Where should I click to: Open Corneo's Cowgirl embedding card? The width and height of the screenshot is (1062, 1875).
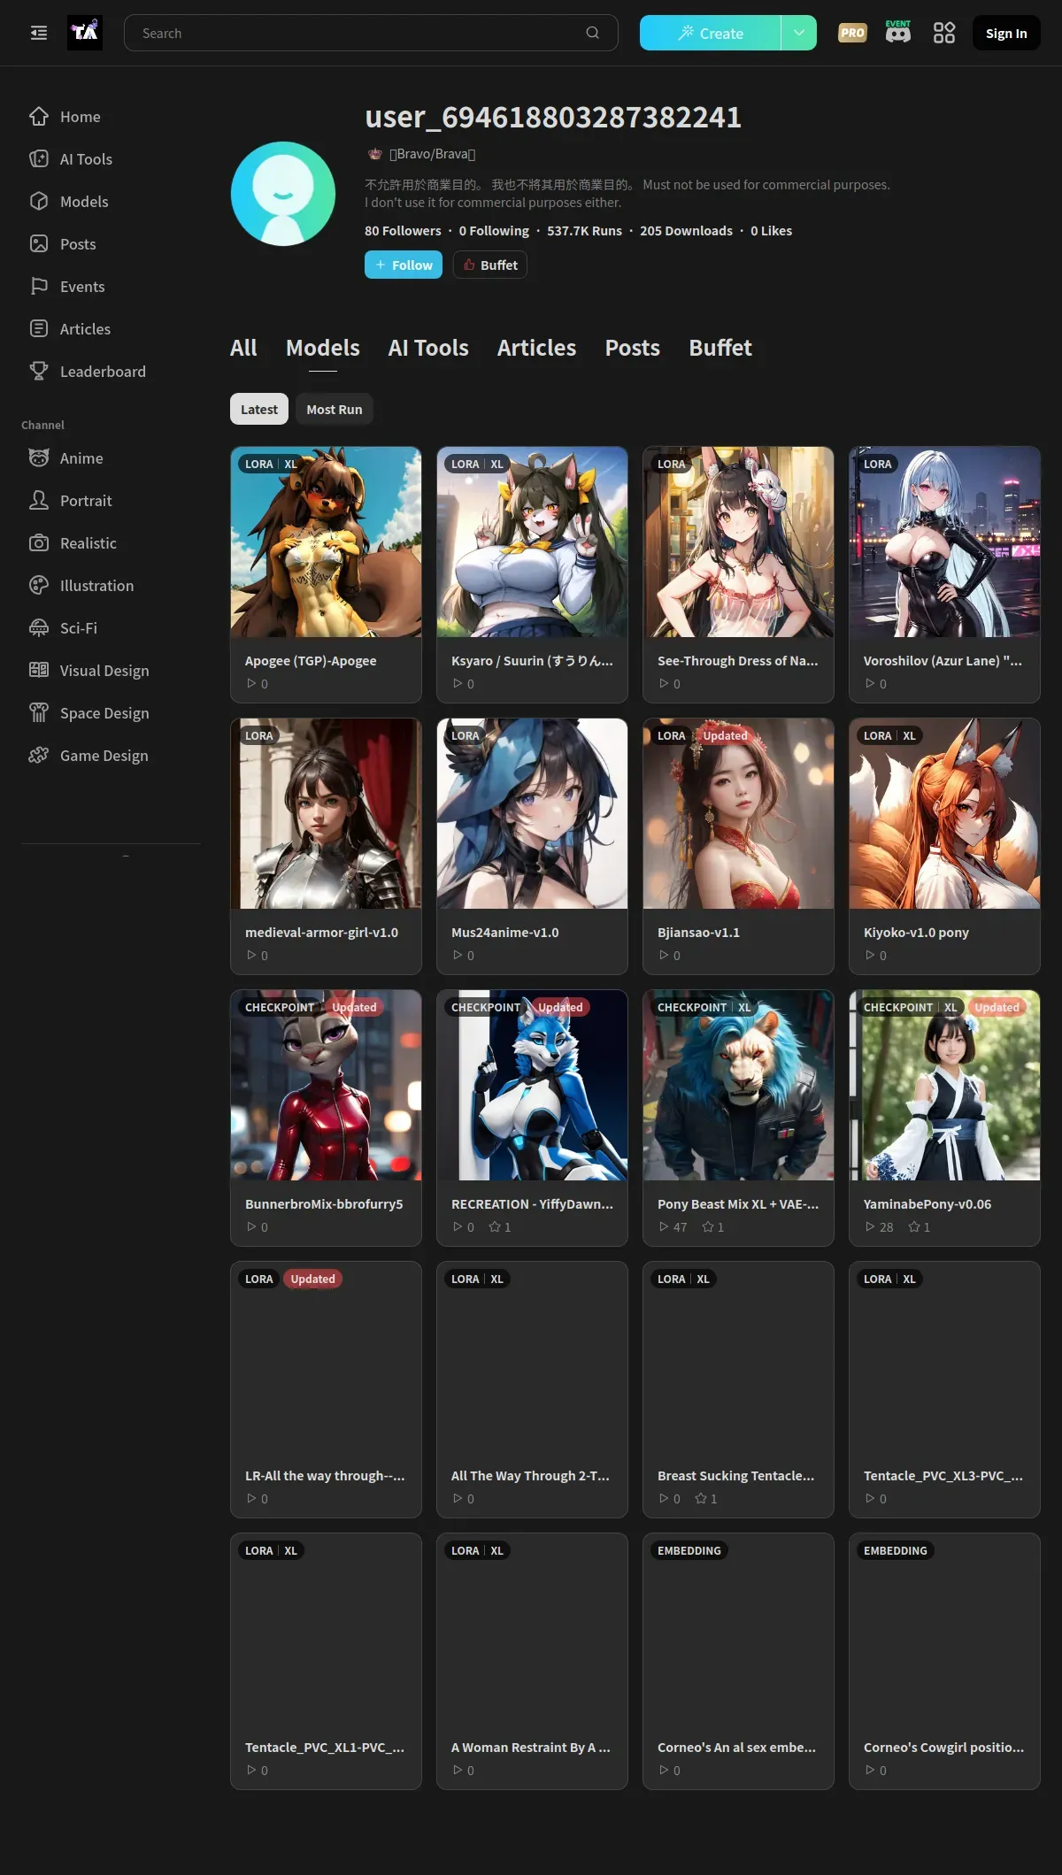(x=944, y=1661)
